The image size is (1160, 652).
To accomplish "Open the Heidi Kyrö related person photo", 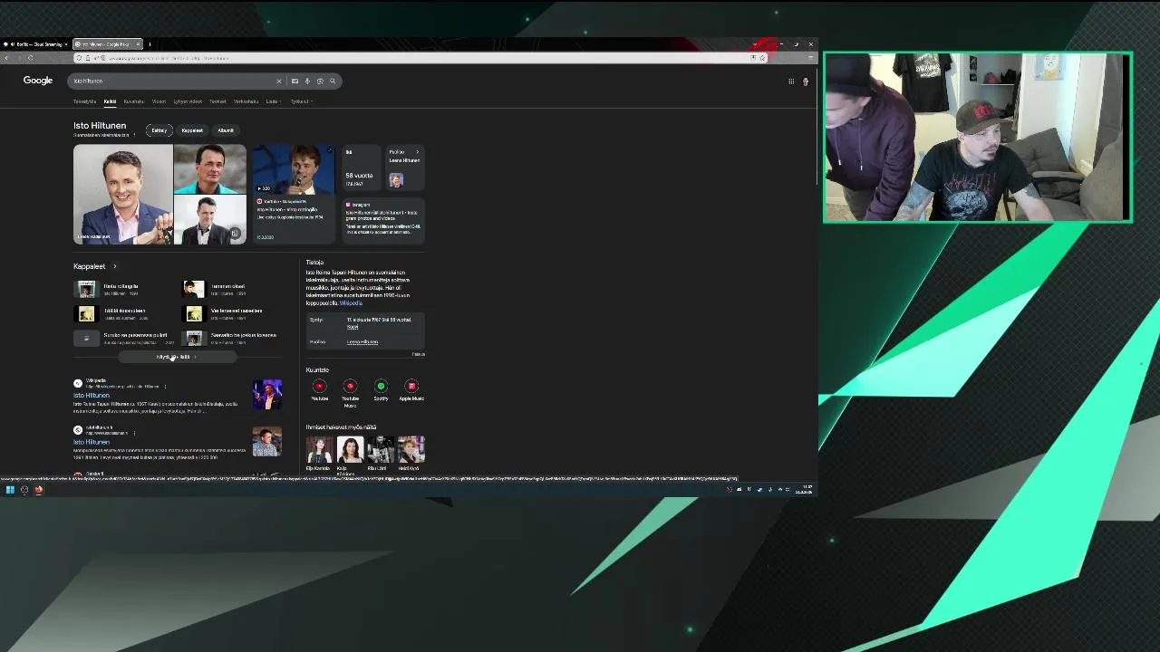I will [x=411, y=449].
